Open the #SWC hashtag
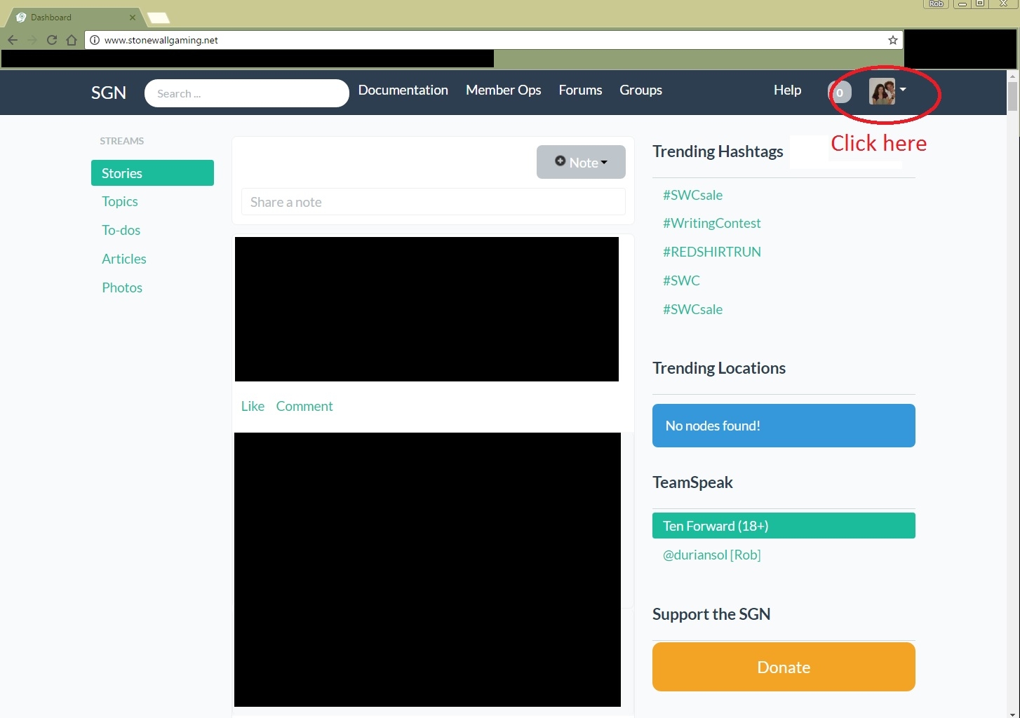Screen dimensions: 1020x718 [681, 280]
